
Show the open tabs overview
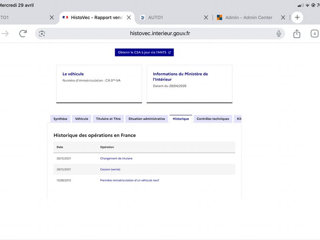(314, 34)
